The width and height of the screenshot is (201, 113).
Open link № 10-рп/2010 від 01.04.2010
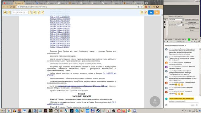tap(60, 24)
